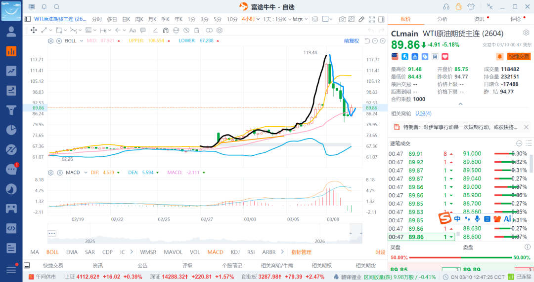Toggle the left watchlist panel icon
This screenshot has height=282, width=534.
pos(28,19)
